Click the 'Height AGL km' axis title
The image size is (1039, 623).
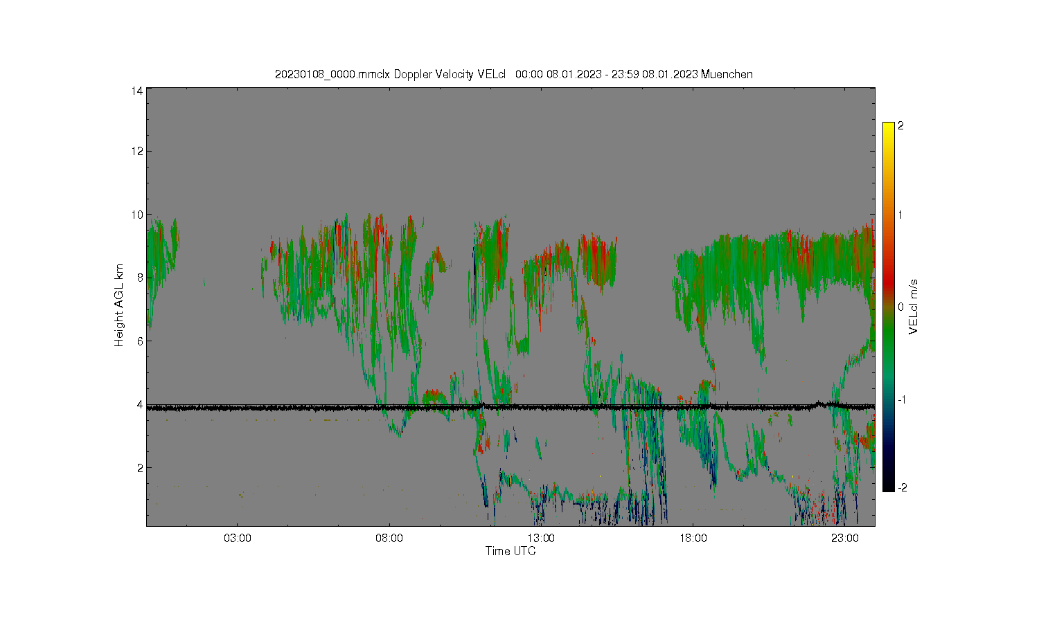pos(119,305)
